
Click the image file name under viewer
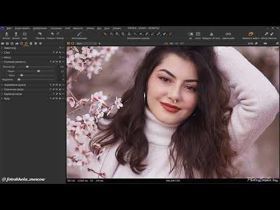173,181
